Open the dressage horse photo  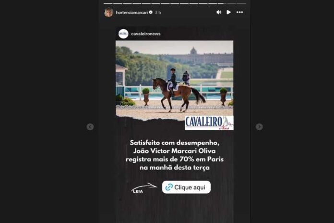175,80
